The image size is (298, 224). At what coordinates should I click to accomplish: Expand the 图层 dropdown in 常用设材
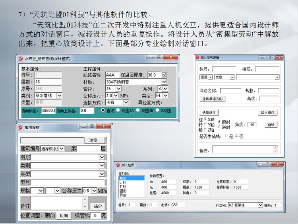(x=102, y=157)
